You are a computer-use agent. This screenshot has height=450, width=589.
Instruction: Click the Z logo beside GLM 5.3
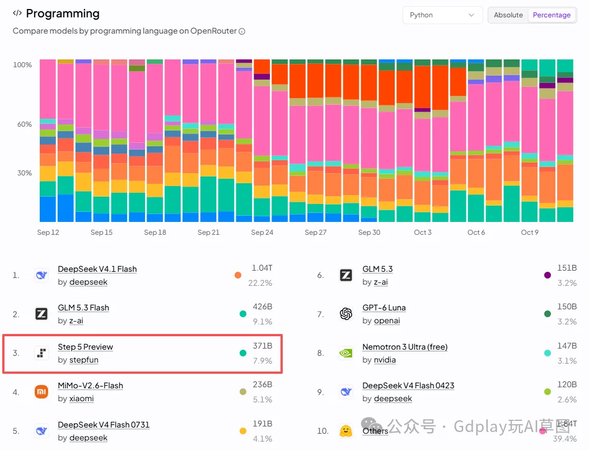coord(346,275)
